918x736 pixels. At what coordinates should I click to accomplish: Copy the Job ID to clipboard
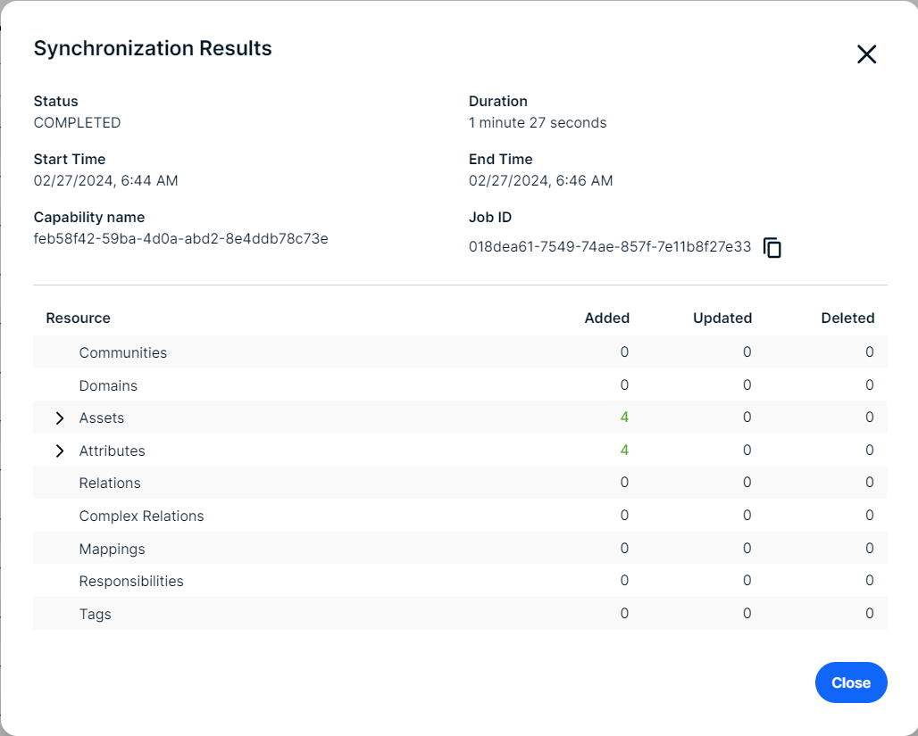tap(772, 248)
